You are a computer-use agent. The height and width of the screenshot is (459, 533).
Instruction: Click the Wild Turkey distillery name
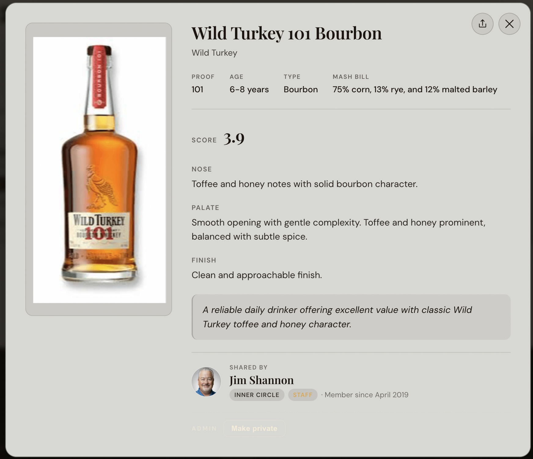click(214, 53)
